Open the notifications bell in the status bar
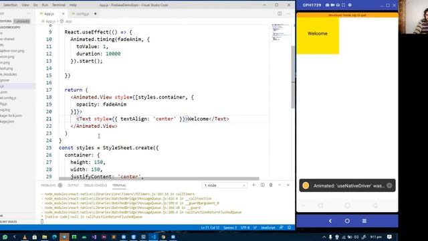 click(x=290, y=228)
